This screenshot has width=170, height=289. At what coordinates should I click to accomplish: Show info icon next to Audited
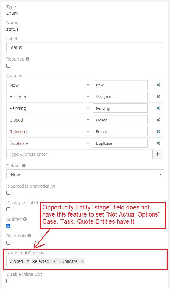[x=25, y=219]
